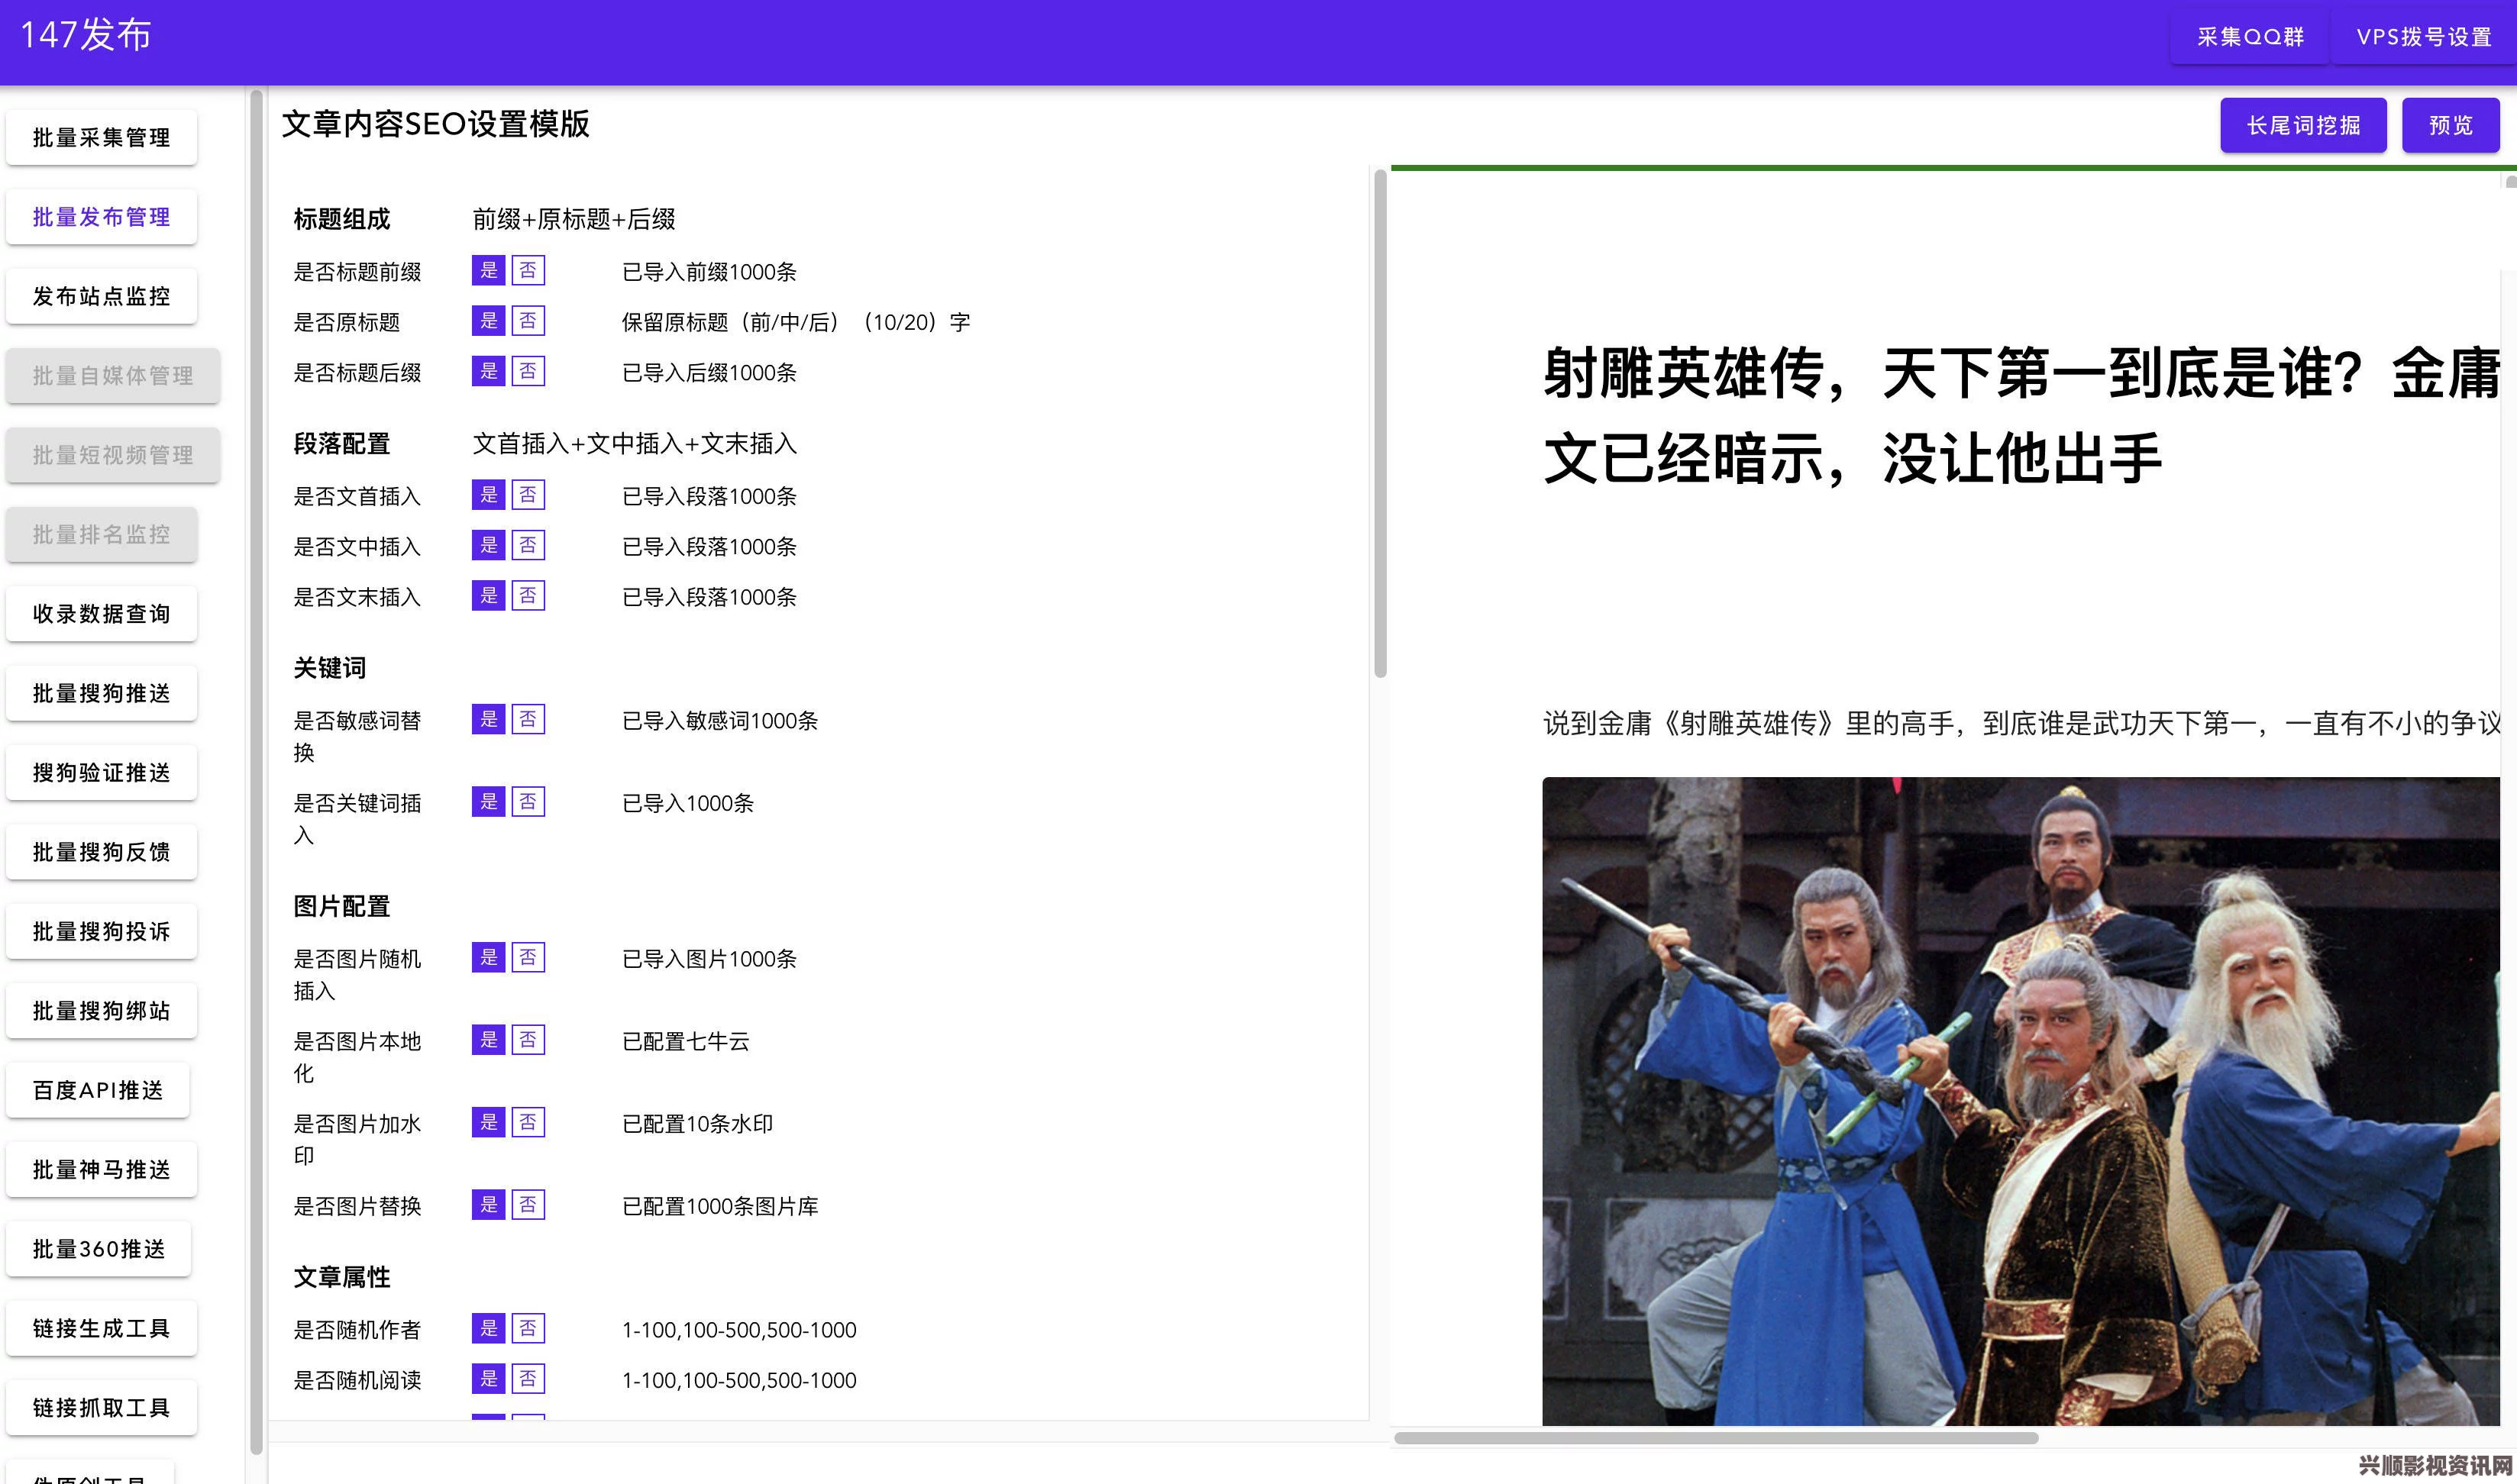Image resolution: width=2517 pixels, height=1484 pixels.
Task: Set 是否标题前缀 to 是
Action: (488, 270)
